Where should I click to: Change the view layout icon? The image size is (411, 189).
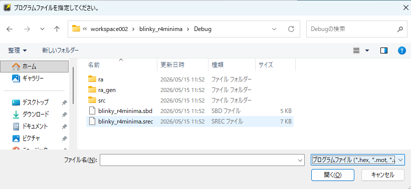356,50
